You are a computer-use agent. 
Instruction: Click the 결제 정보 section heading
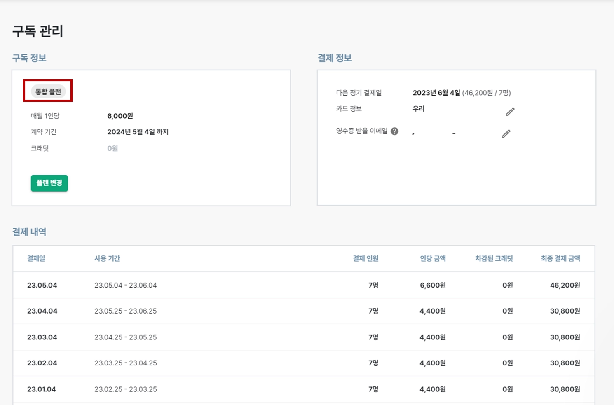335,58
